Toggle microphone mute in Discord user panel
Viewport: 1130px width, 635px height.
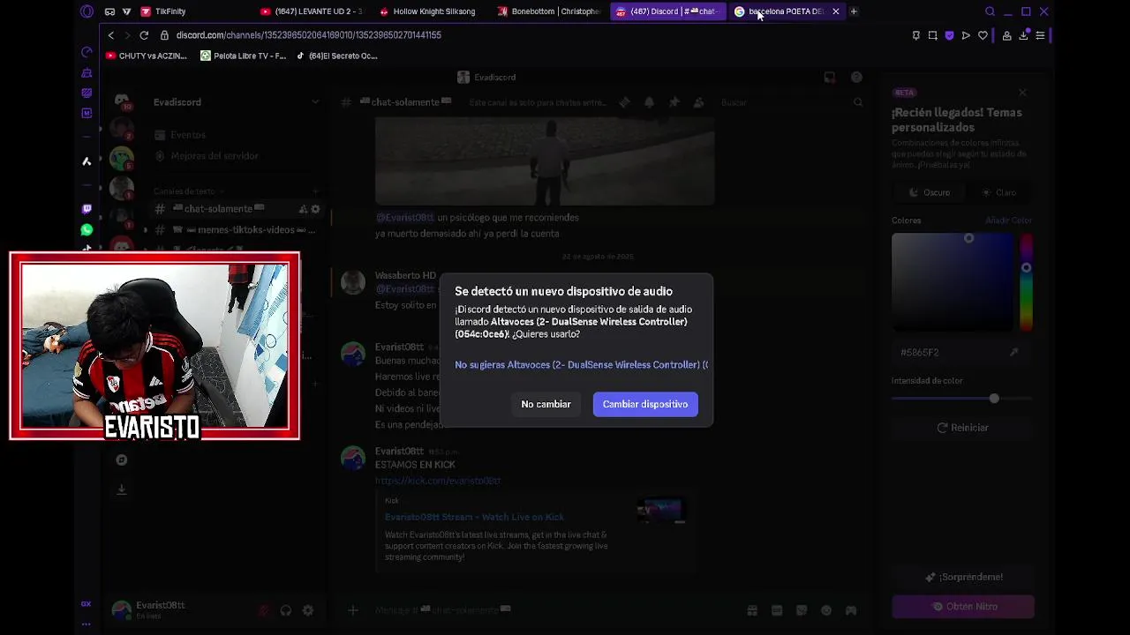click(264, 610)
